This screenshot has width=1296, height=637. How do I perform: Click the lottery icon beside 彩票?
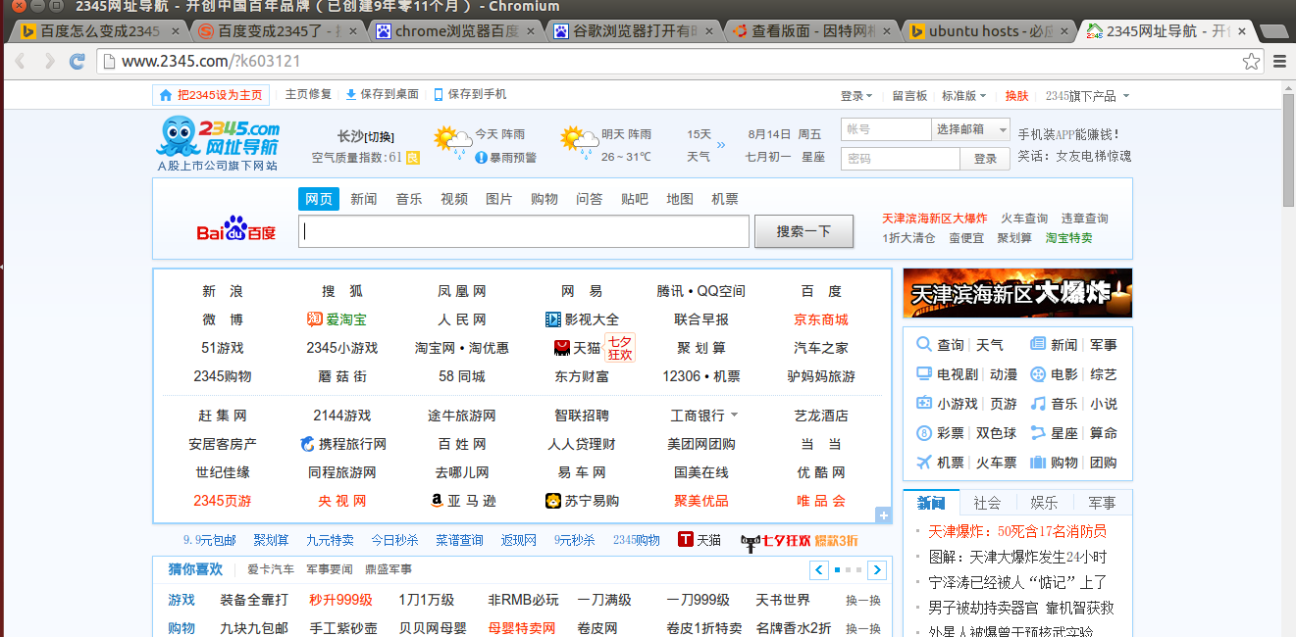(923, 433)
